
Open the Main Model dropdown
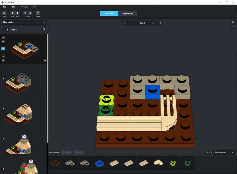24,22
